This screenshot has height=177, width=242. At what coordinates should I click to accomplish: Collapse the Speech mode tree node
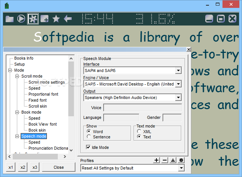pos(17,136)
